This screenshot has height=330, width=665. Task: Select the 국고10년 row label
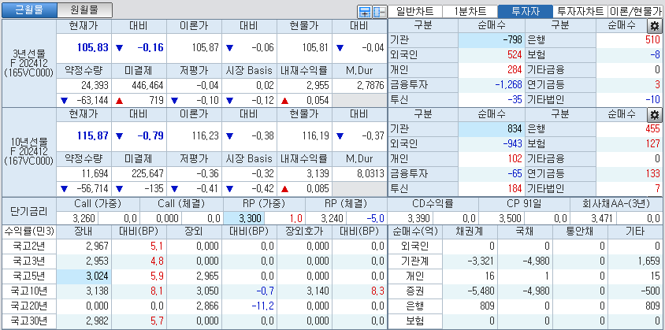coord(29,291)
